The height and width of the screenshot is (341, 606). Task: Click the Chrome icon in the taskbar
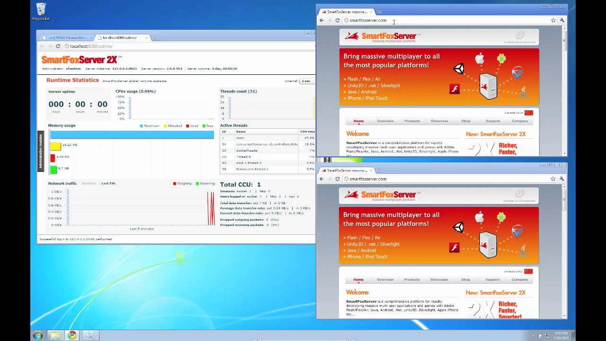pyautogui.click(x=72, y=336)
